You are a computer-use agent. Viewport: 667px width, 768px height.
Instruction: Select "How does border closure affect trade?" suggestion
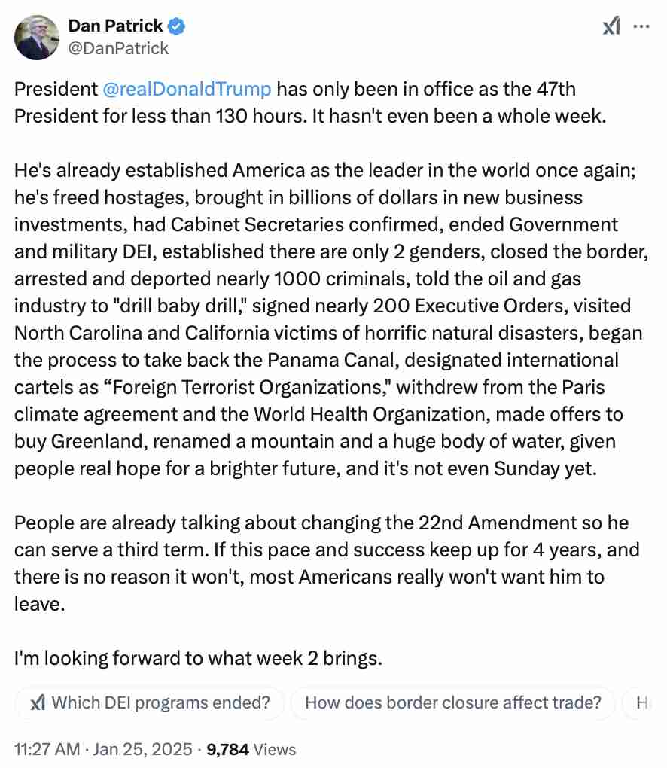tap(452, 703)
